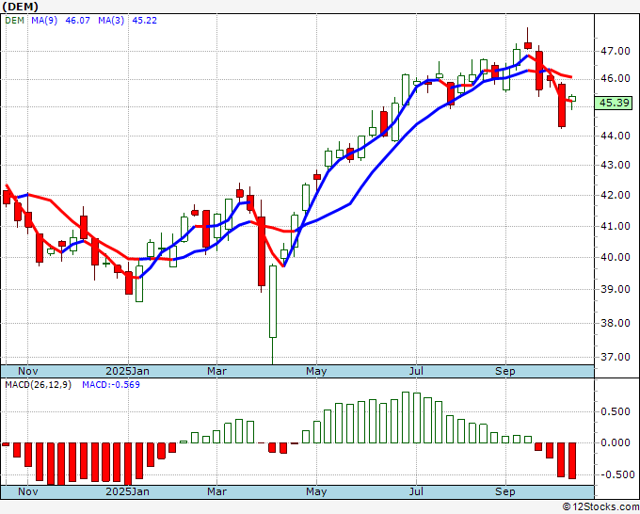The height and width of the screenshot is (514, 640).
Task: Click the 47.00 price axis label
Action: [x=615, y=51]
